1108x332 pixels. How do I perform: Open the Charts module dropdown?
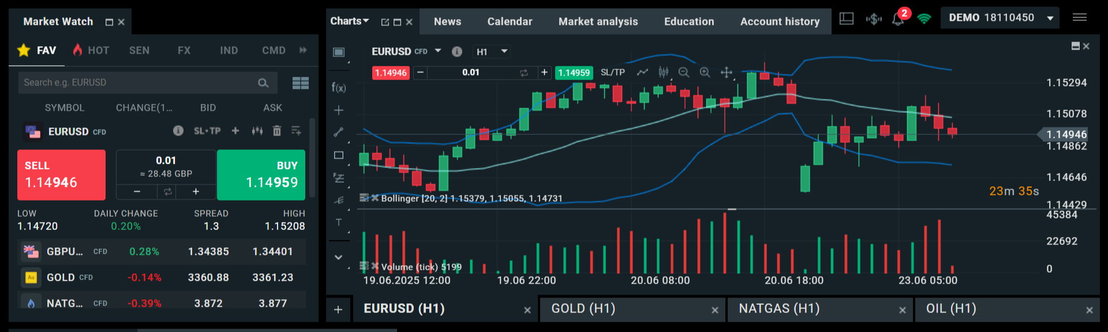[x=349, y=21]
